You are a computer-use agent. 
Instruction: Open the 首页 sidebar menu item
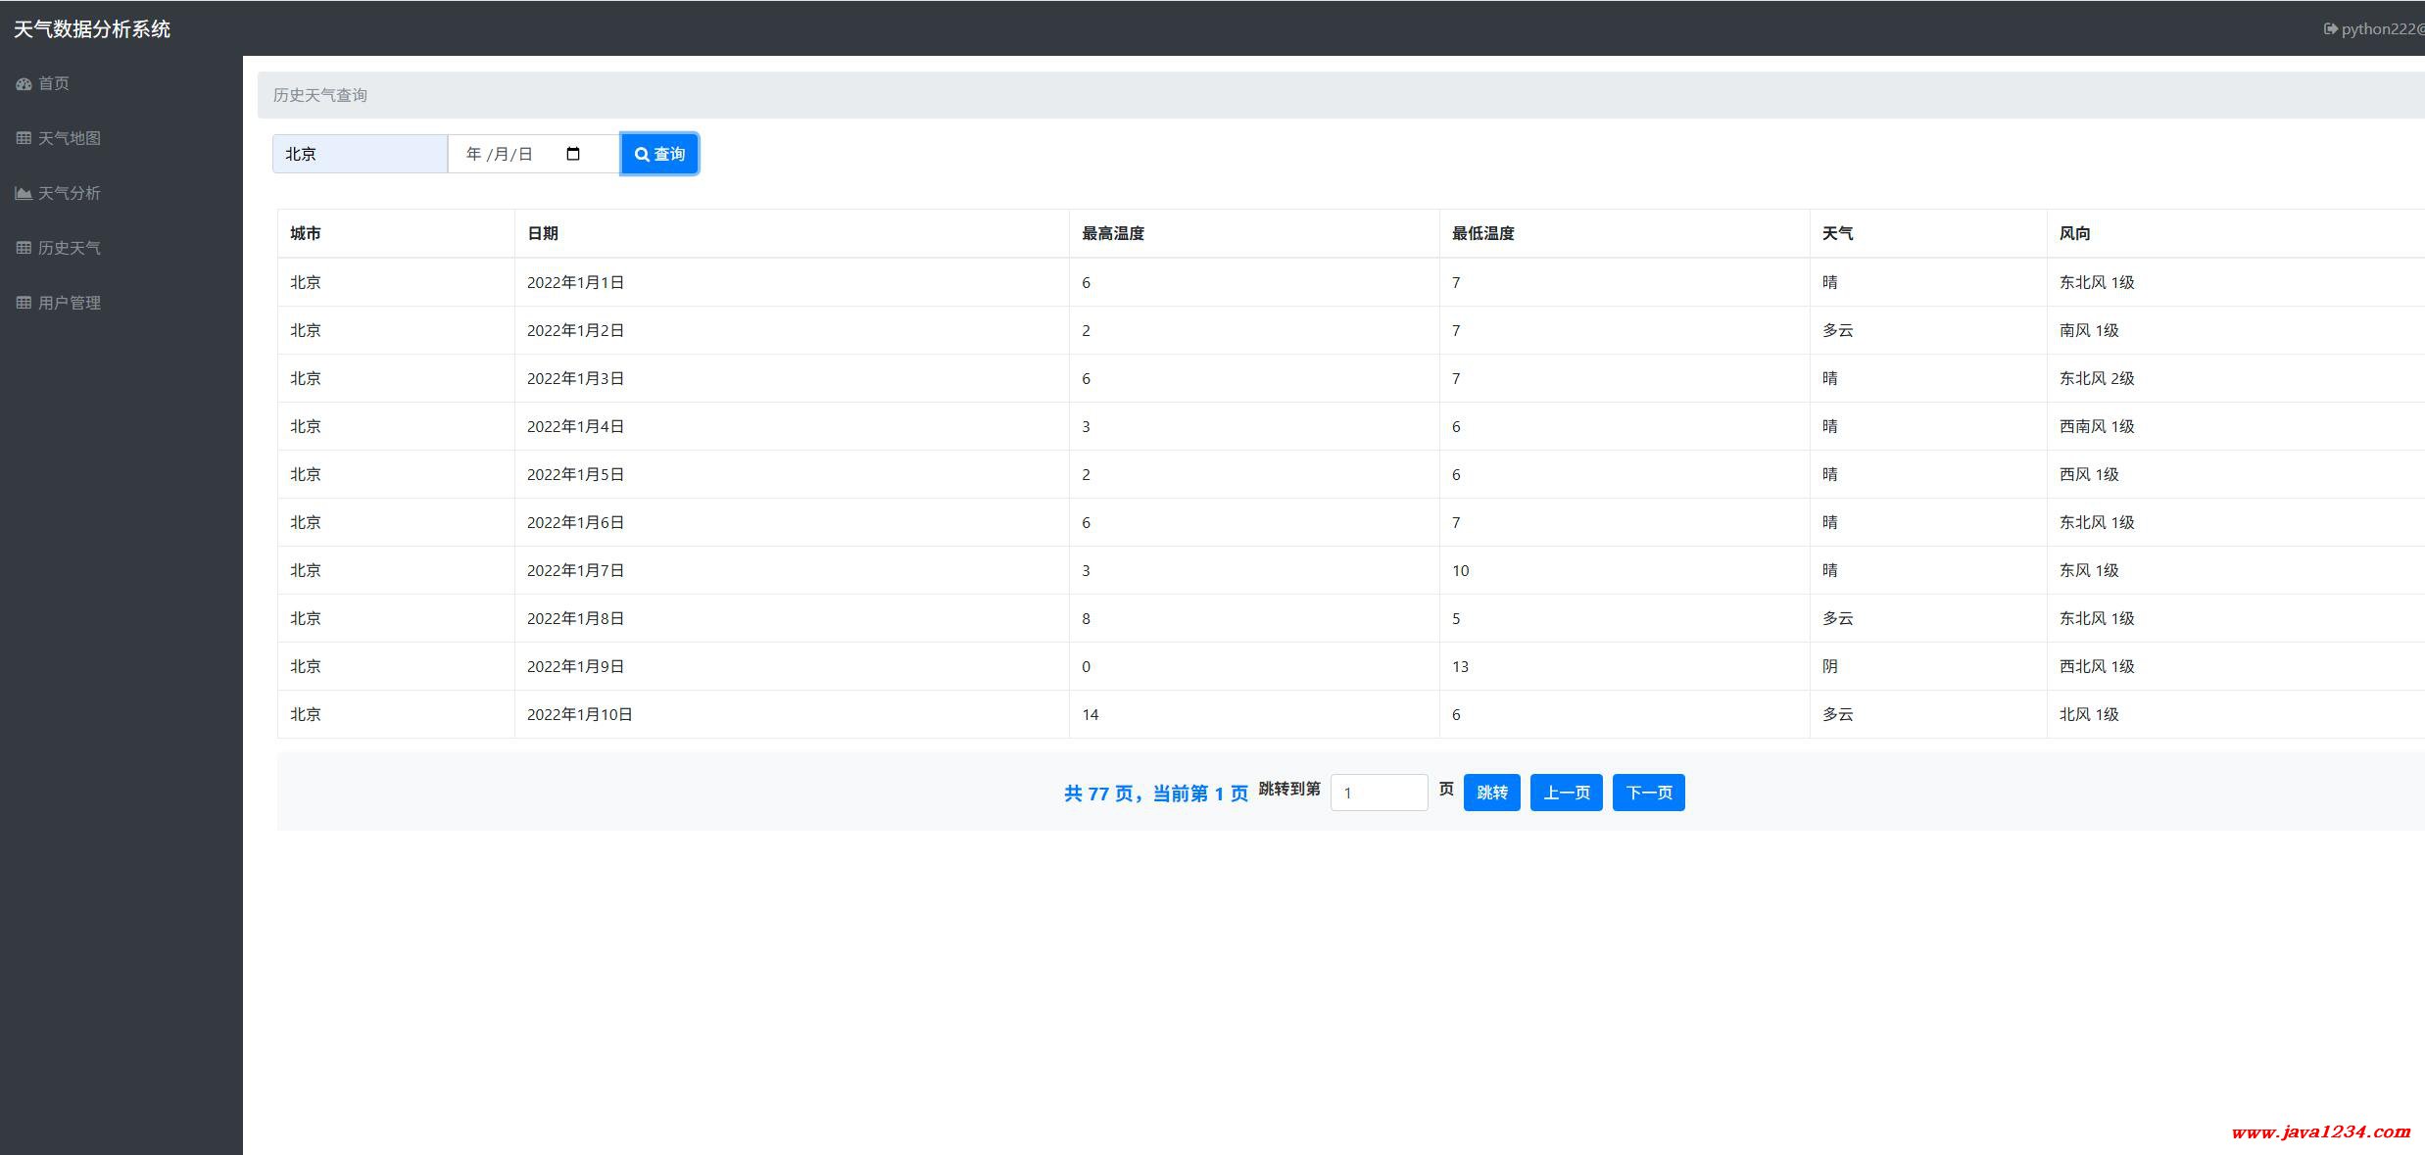point(54,84)
